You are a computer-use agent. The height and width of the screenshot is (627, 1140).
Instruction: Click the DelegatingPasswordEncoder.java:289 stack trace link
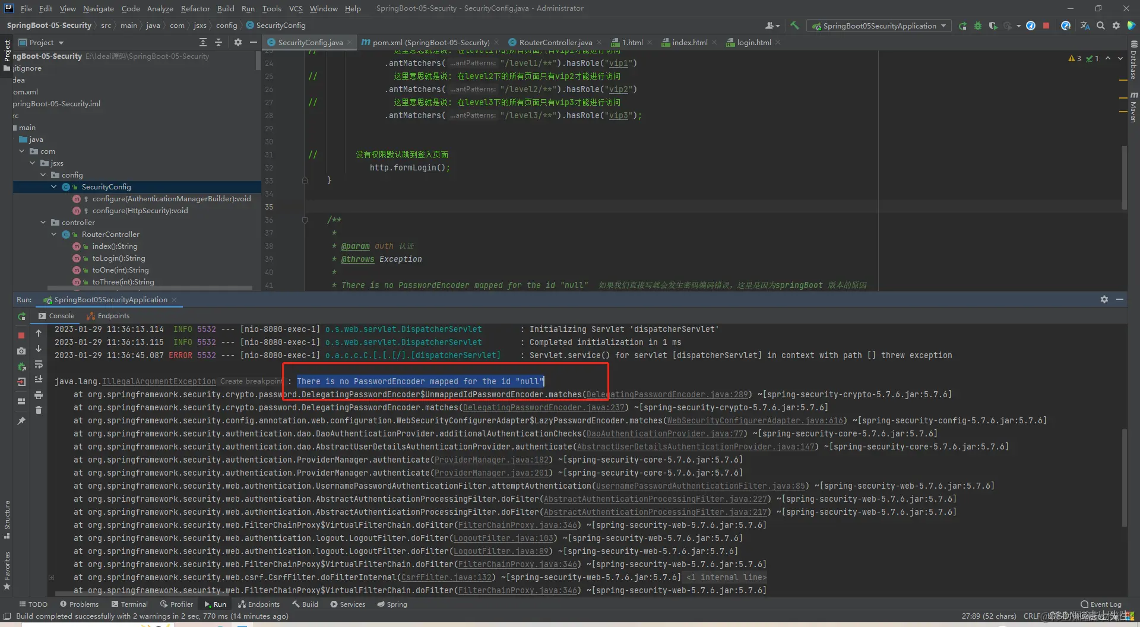667,395
